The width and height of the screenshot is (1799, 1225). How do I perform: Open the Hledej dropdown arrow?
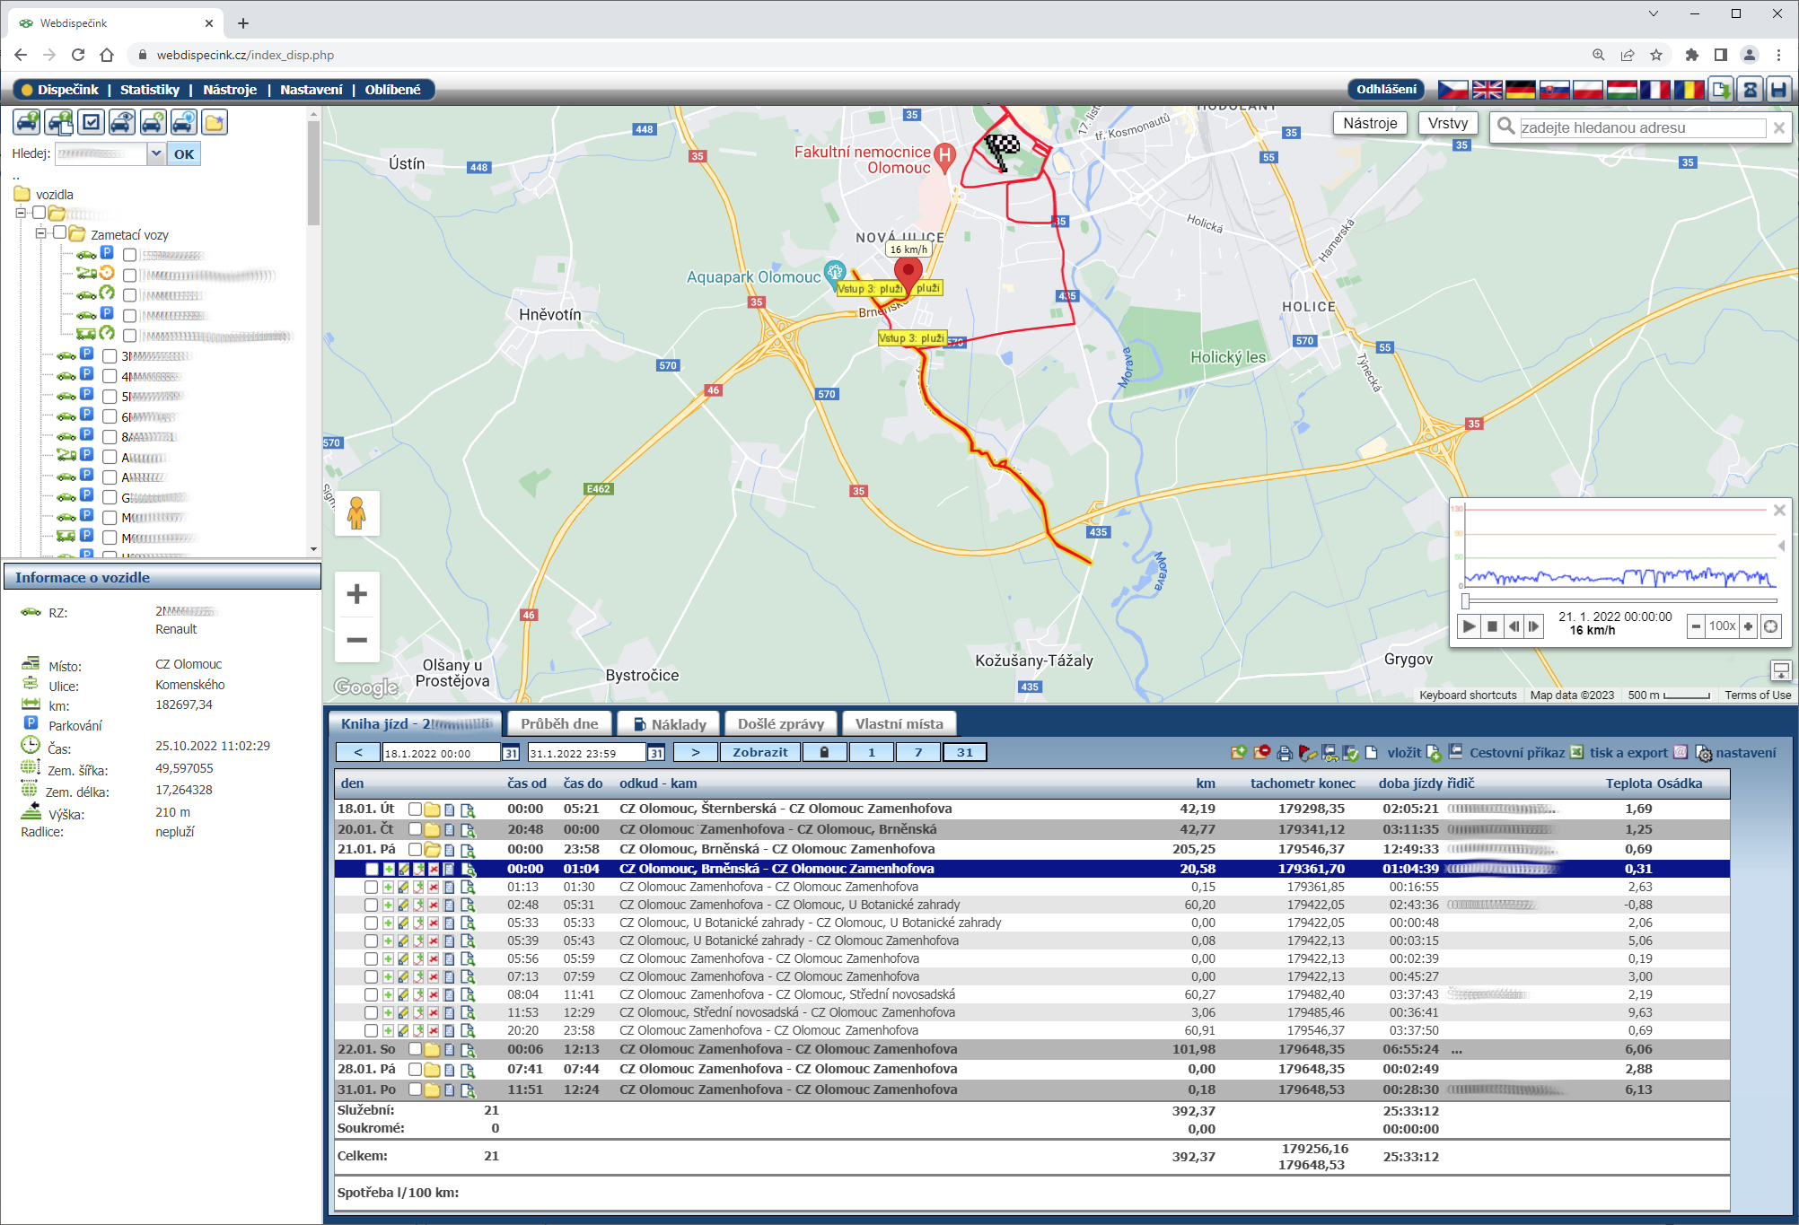pyautogui.click(x=156, y=153)
